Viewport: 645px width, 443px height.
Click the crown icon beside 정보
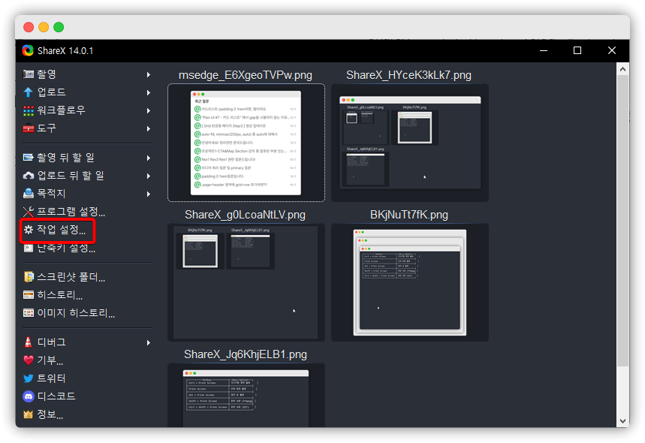click(x=28, y=414)
